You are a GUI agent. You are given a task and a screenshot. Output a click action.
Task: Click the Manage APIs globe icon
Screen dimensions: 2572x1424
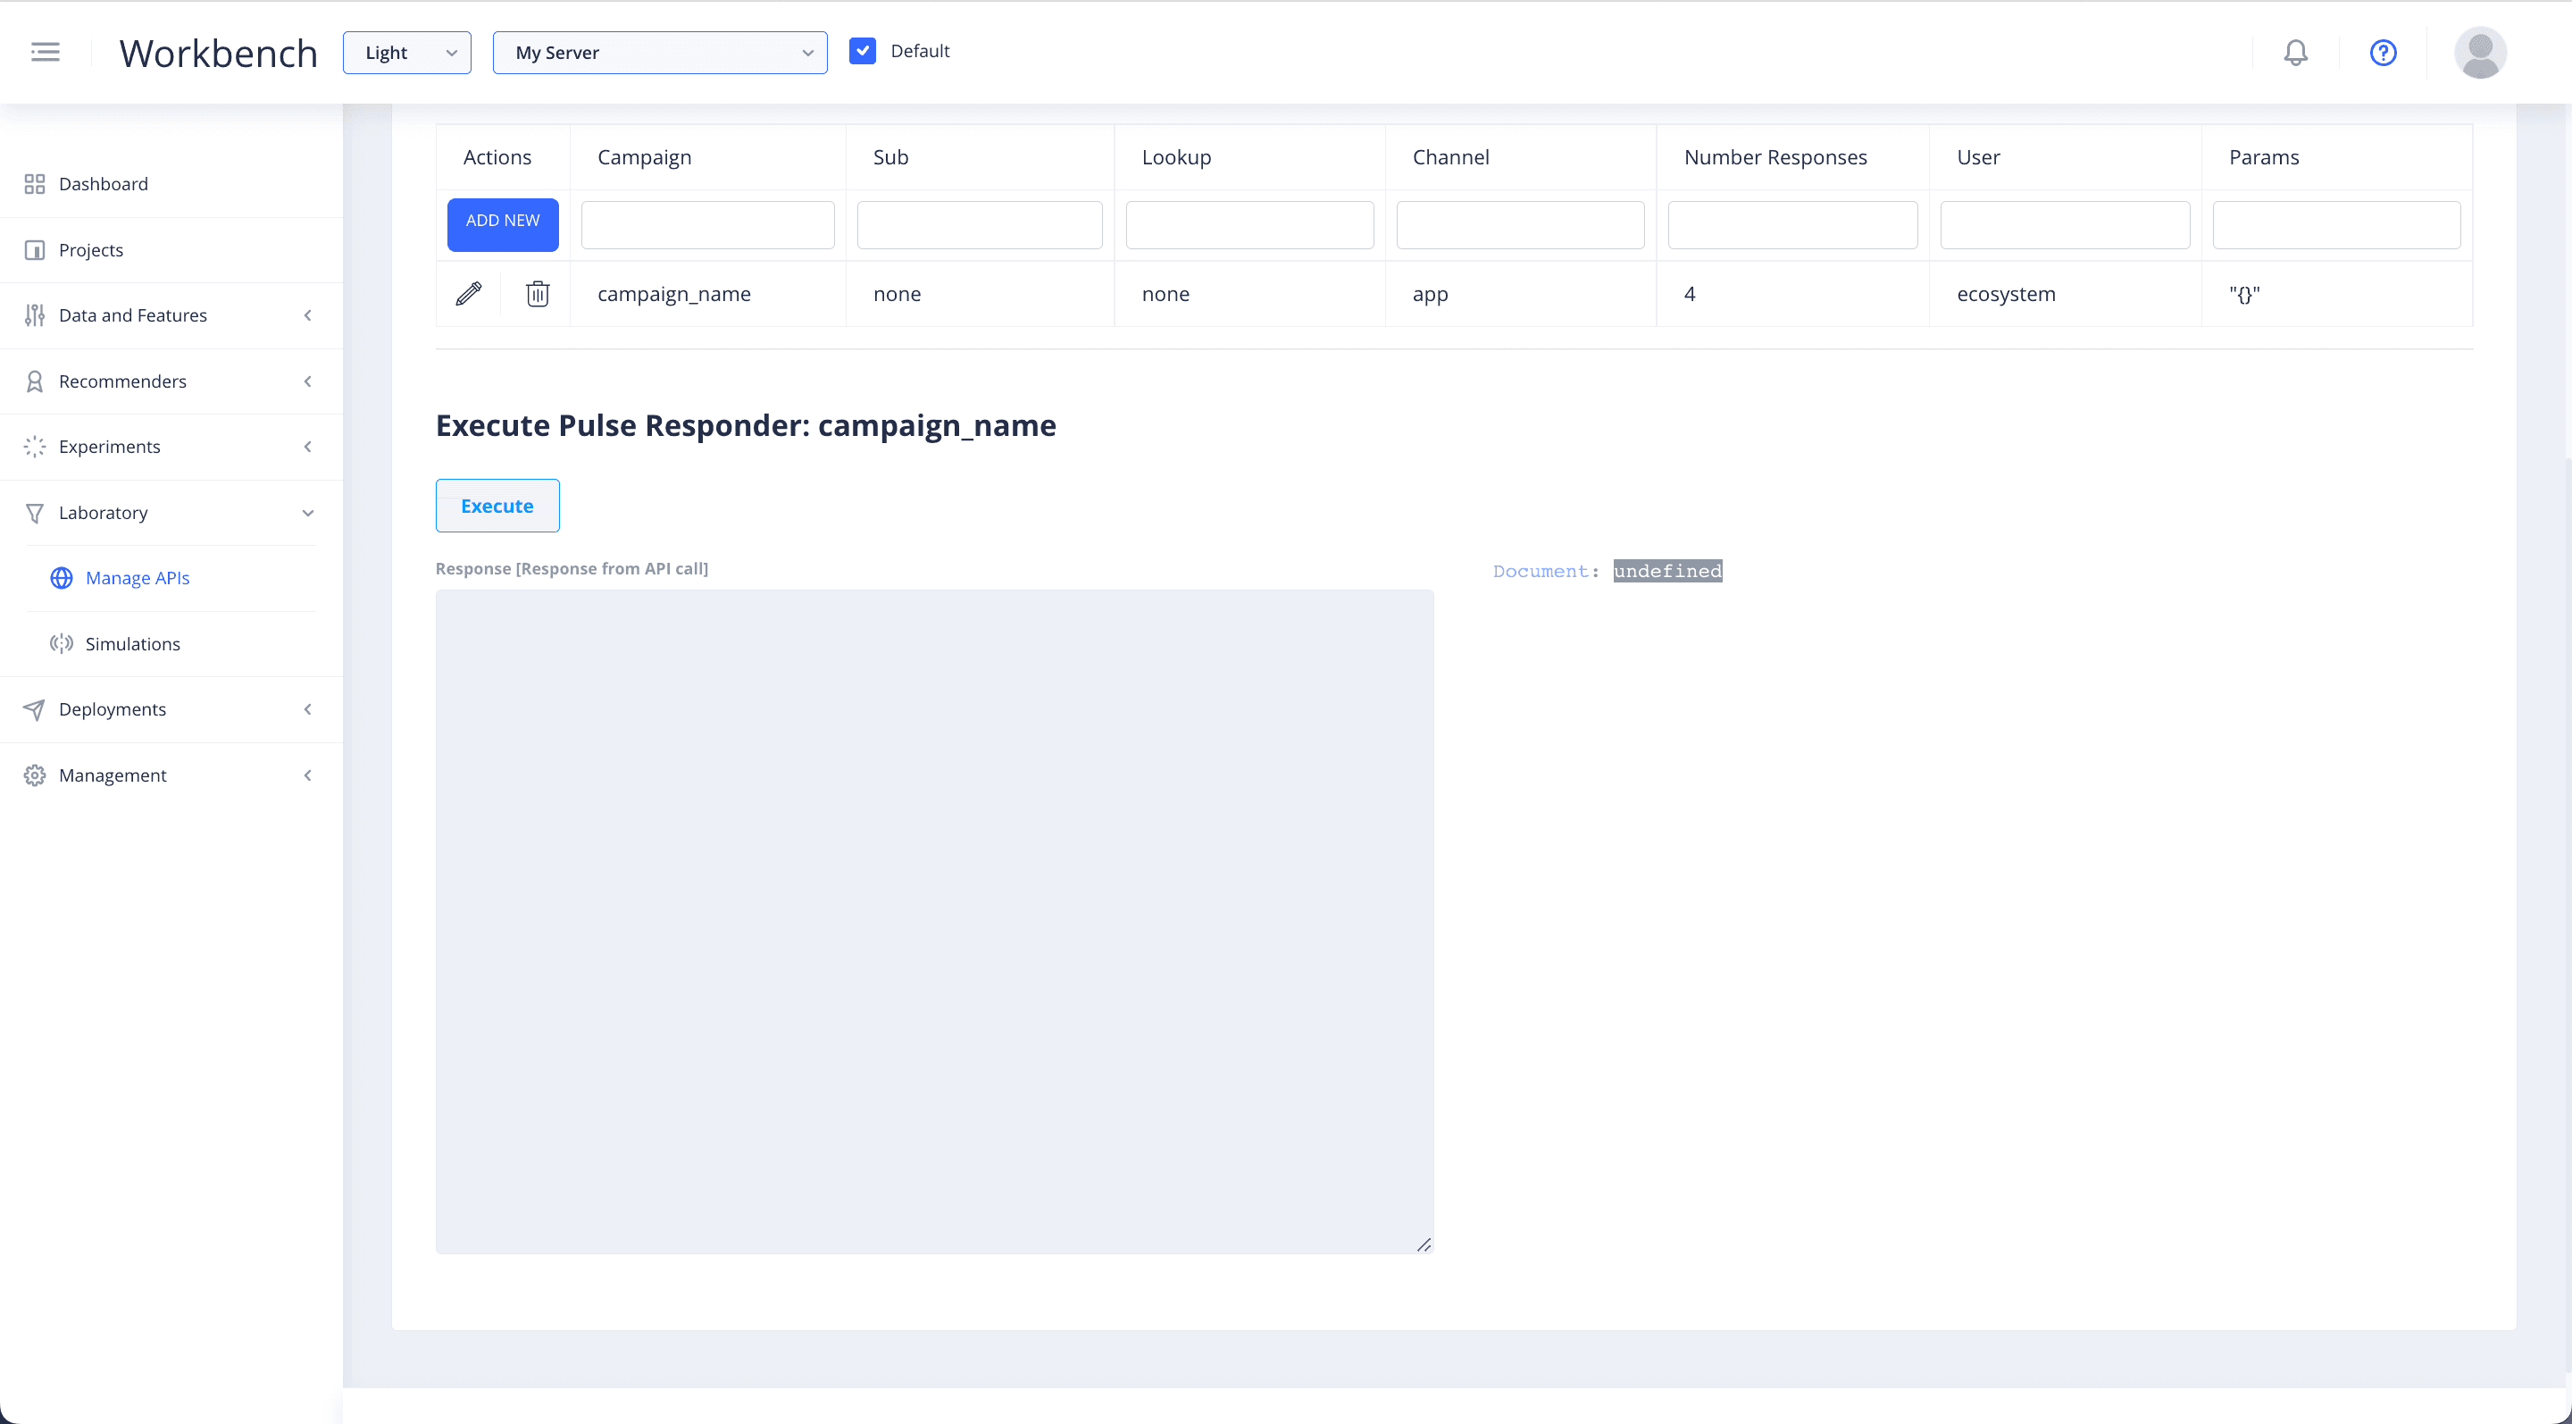point(62,577)
